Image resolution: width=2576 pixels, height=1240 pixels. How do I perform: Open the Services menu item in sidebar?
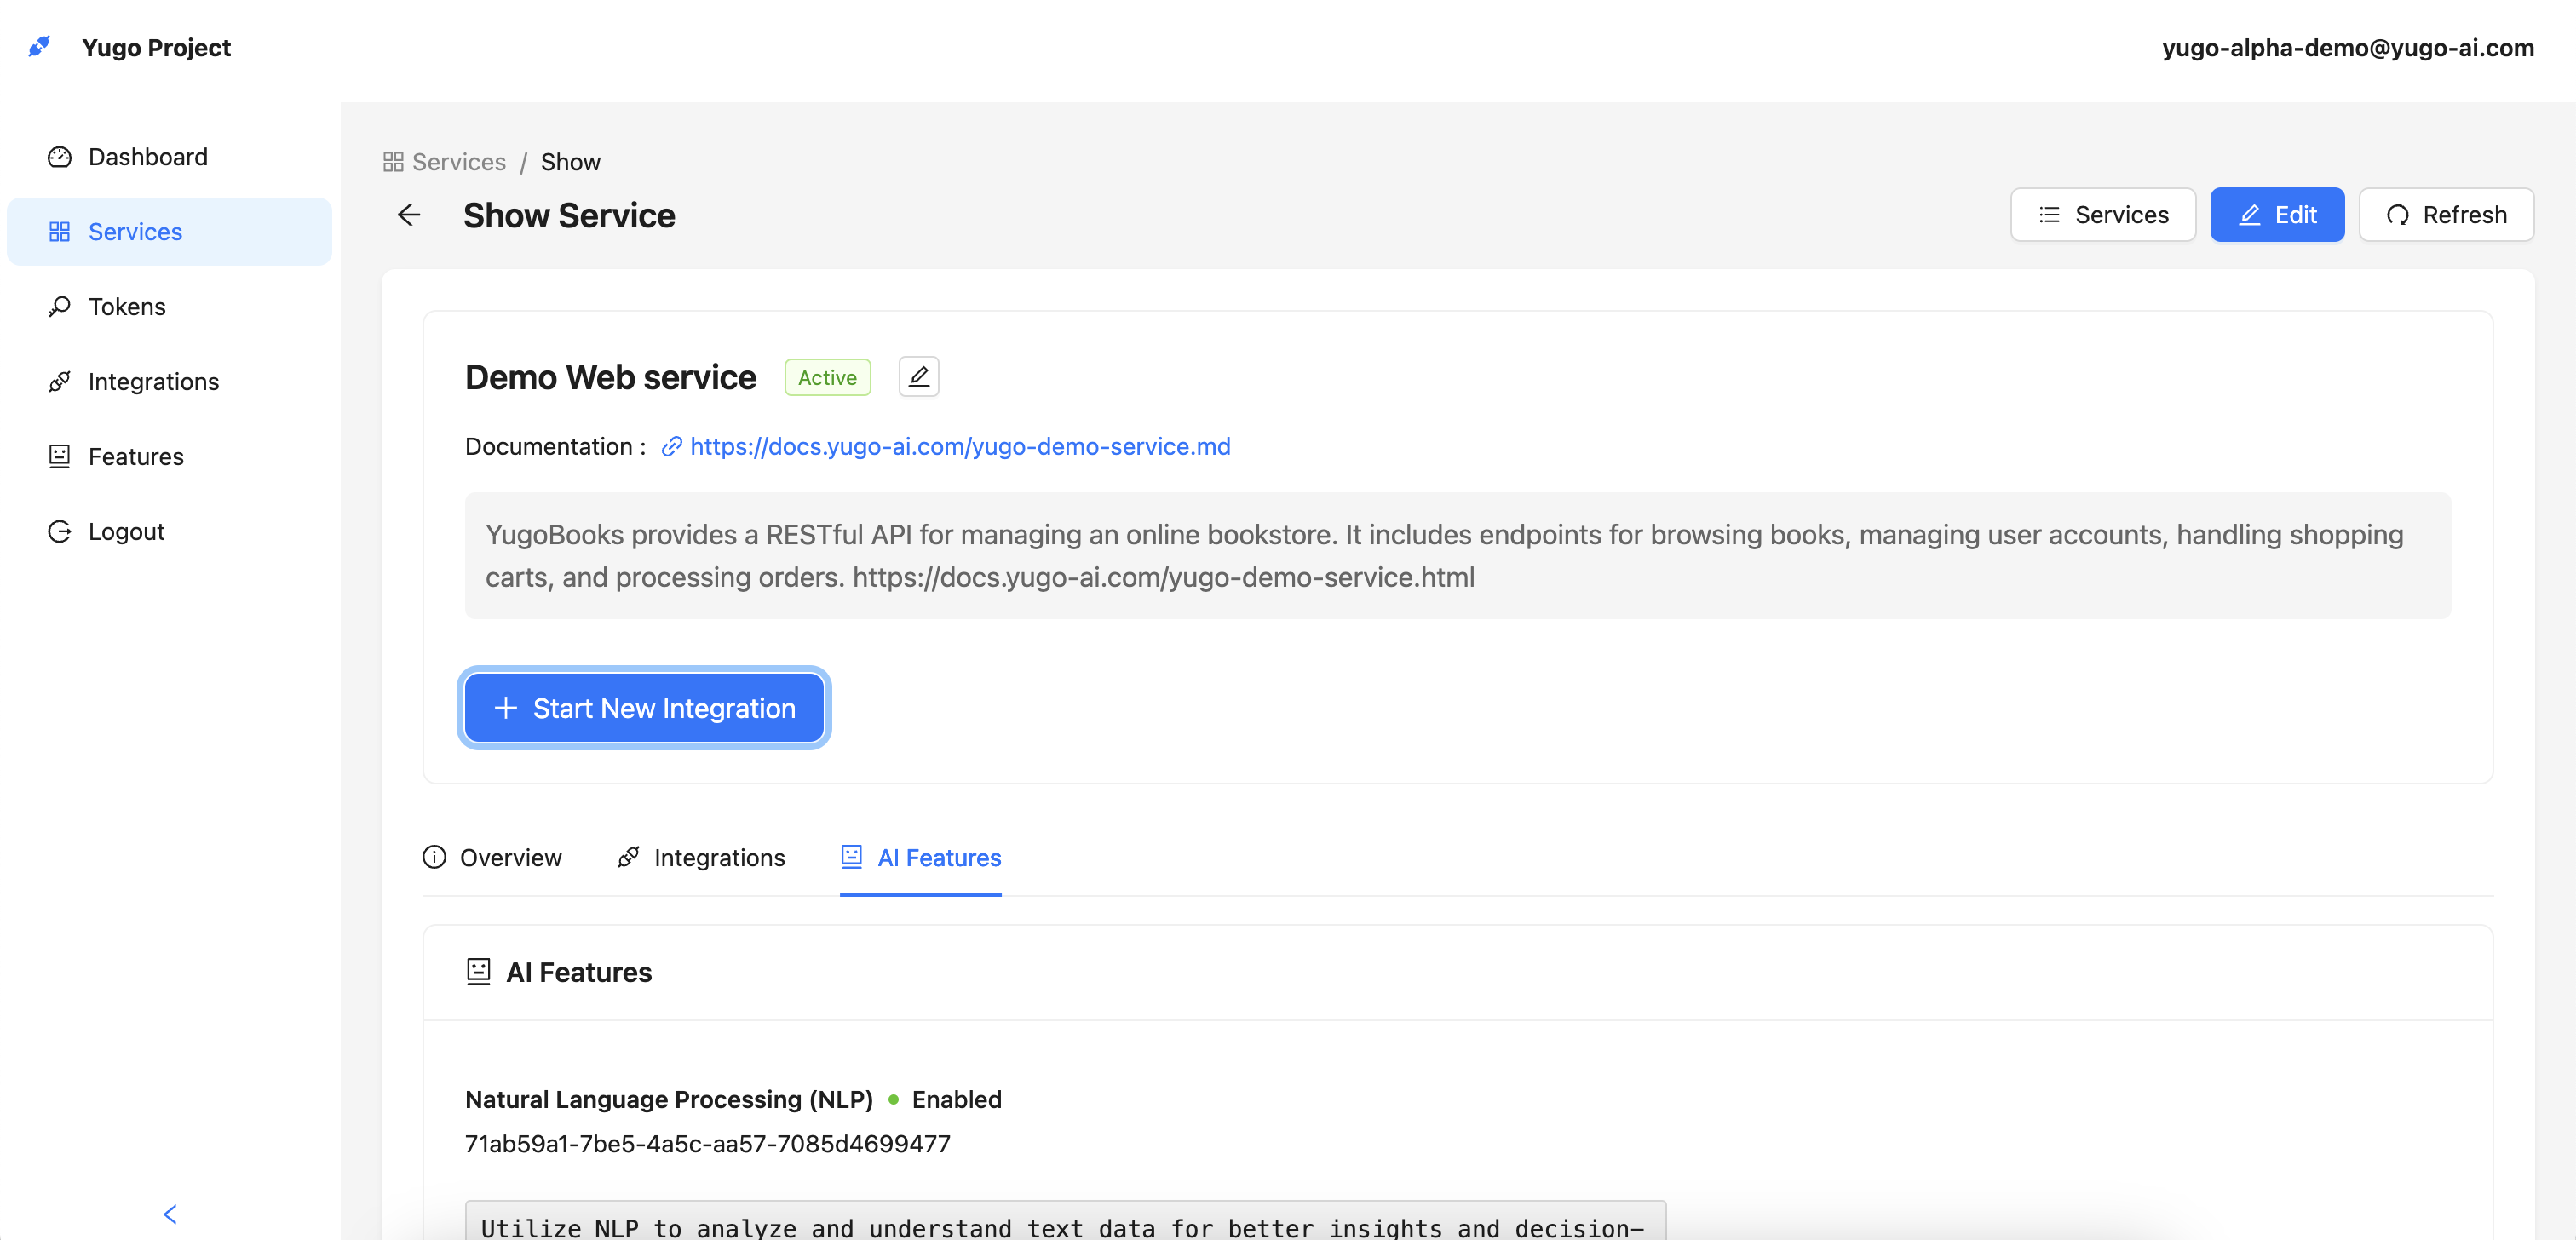135,232
